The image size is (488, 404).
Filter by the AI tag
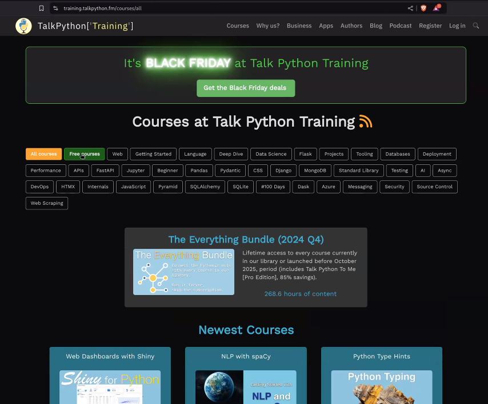click(423, 171)
